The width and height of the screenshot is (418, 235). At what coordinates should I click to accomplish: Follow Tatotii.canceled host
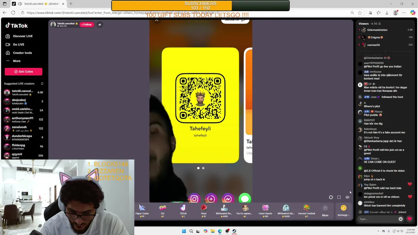87,24
